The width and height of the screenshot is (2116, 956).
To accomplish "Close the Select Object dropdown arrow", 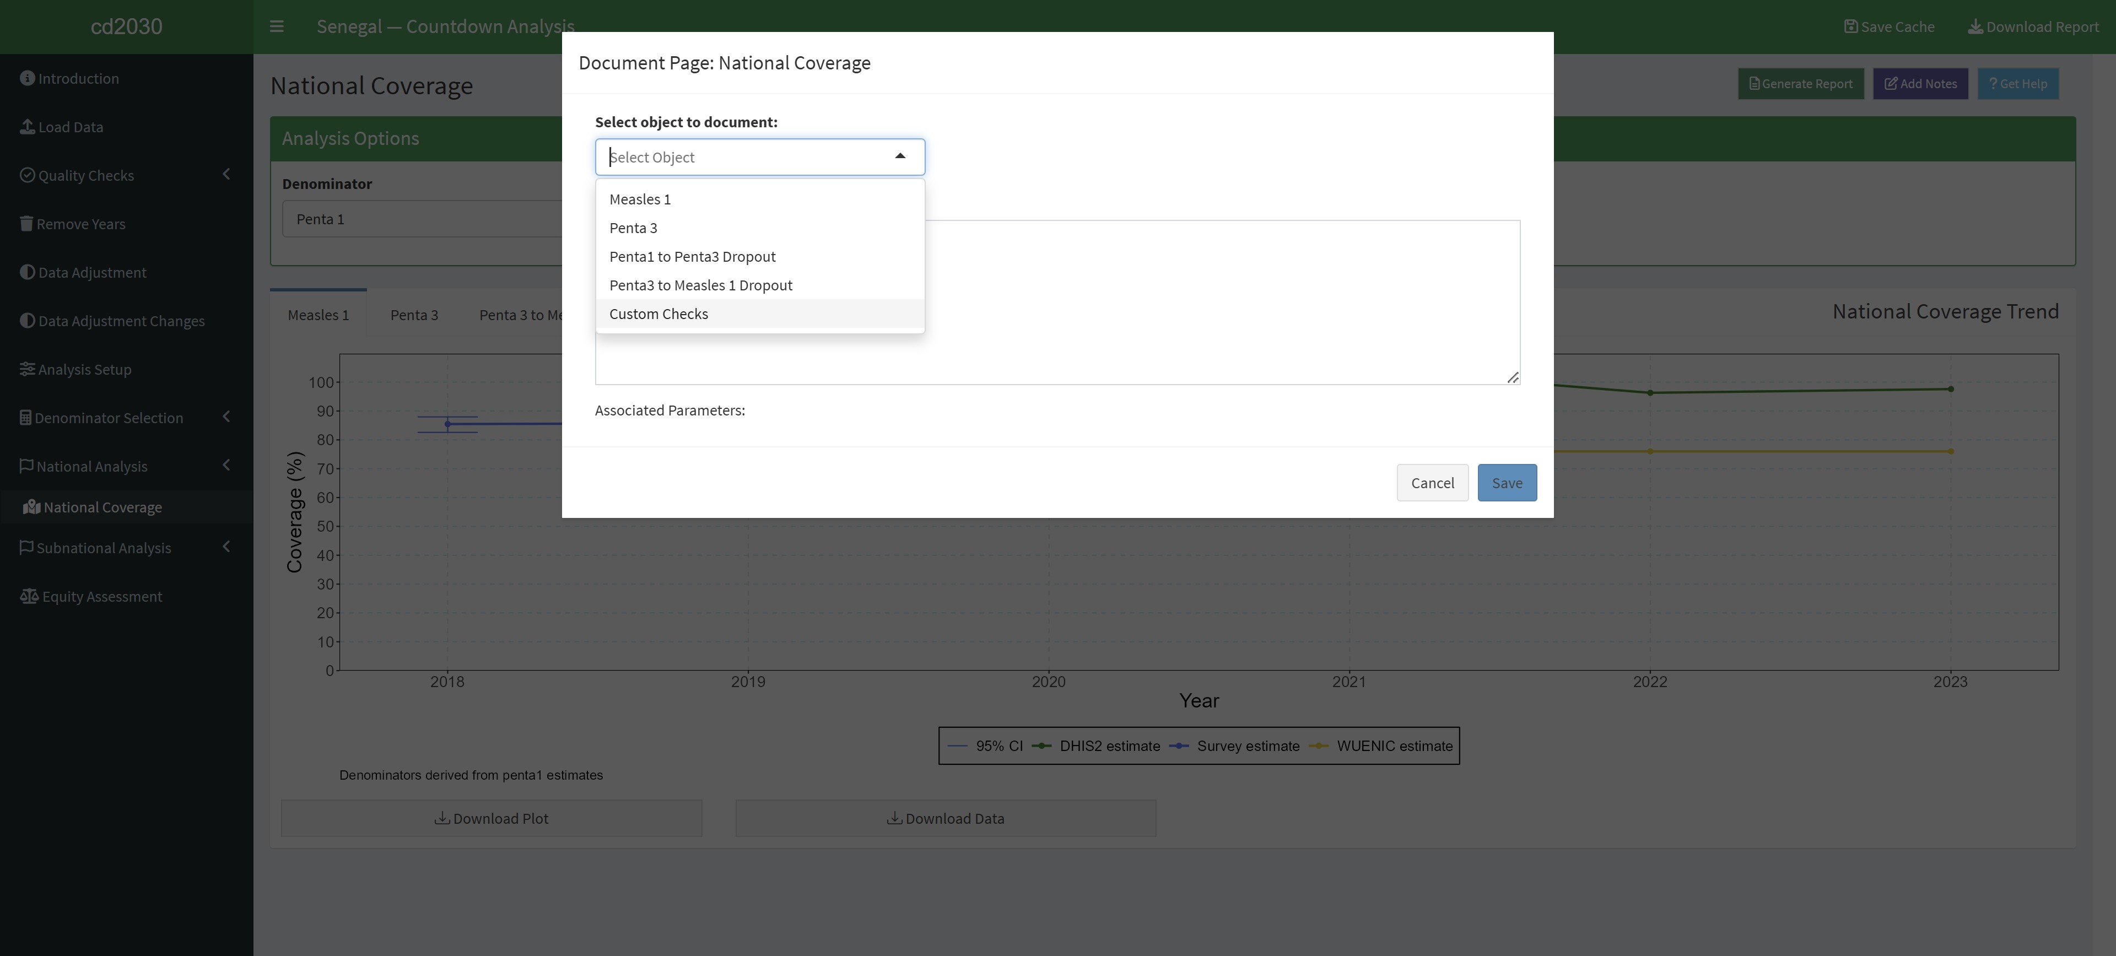I will coord(899,156).
